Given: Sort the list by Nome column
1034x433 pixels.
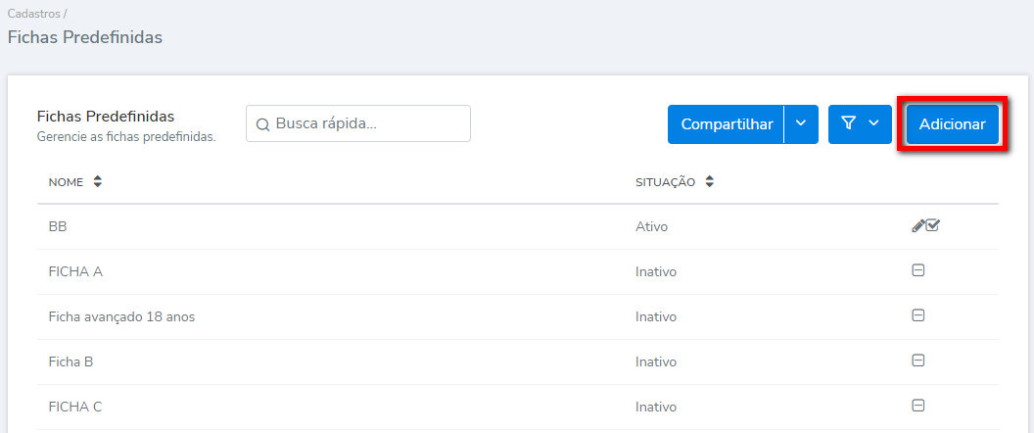Looking at the screenshot, I should 97,182.
